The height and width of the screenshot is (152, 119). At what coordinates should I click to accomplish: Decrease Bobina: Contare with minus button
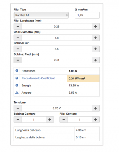18,120
